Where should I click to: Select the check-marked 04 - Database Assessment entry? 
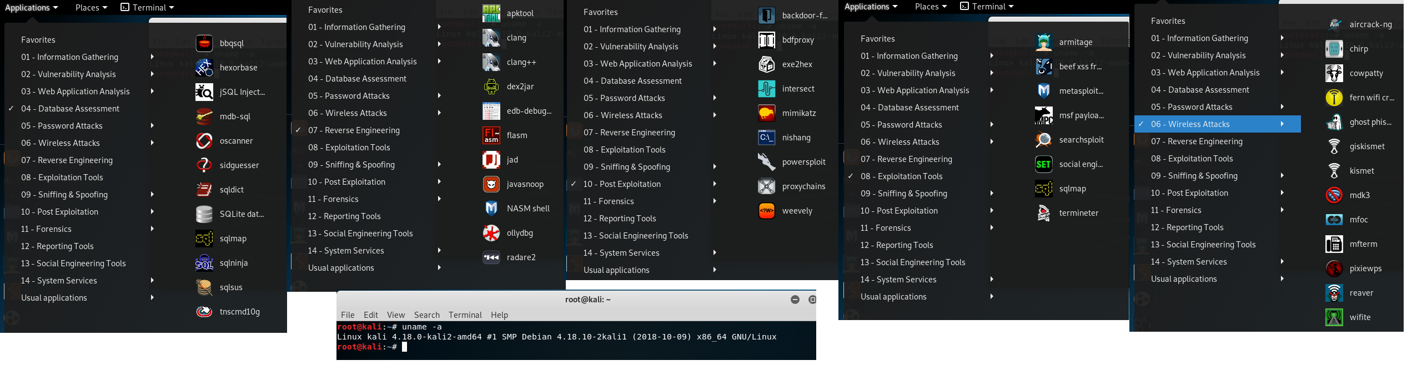coord(70,109)
